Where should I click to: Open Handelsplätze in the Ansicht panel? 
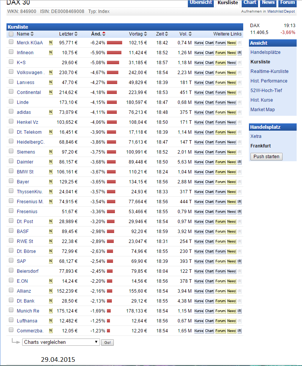point(265,52)
